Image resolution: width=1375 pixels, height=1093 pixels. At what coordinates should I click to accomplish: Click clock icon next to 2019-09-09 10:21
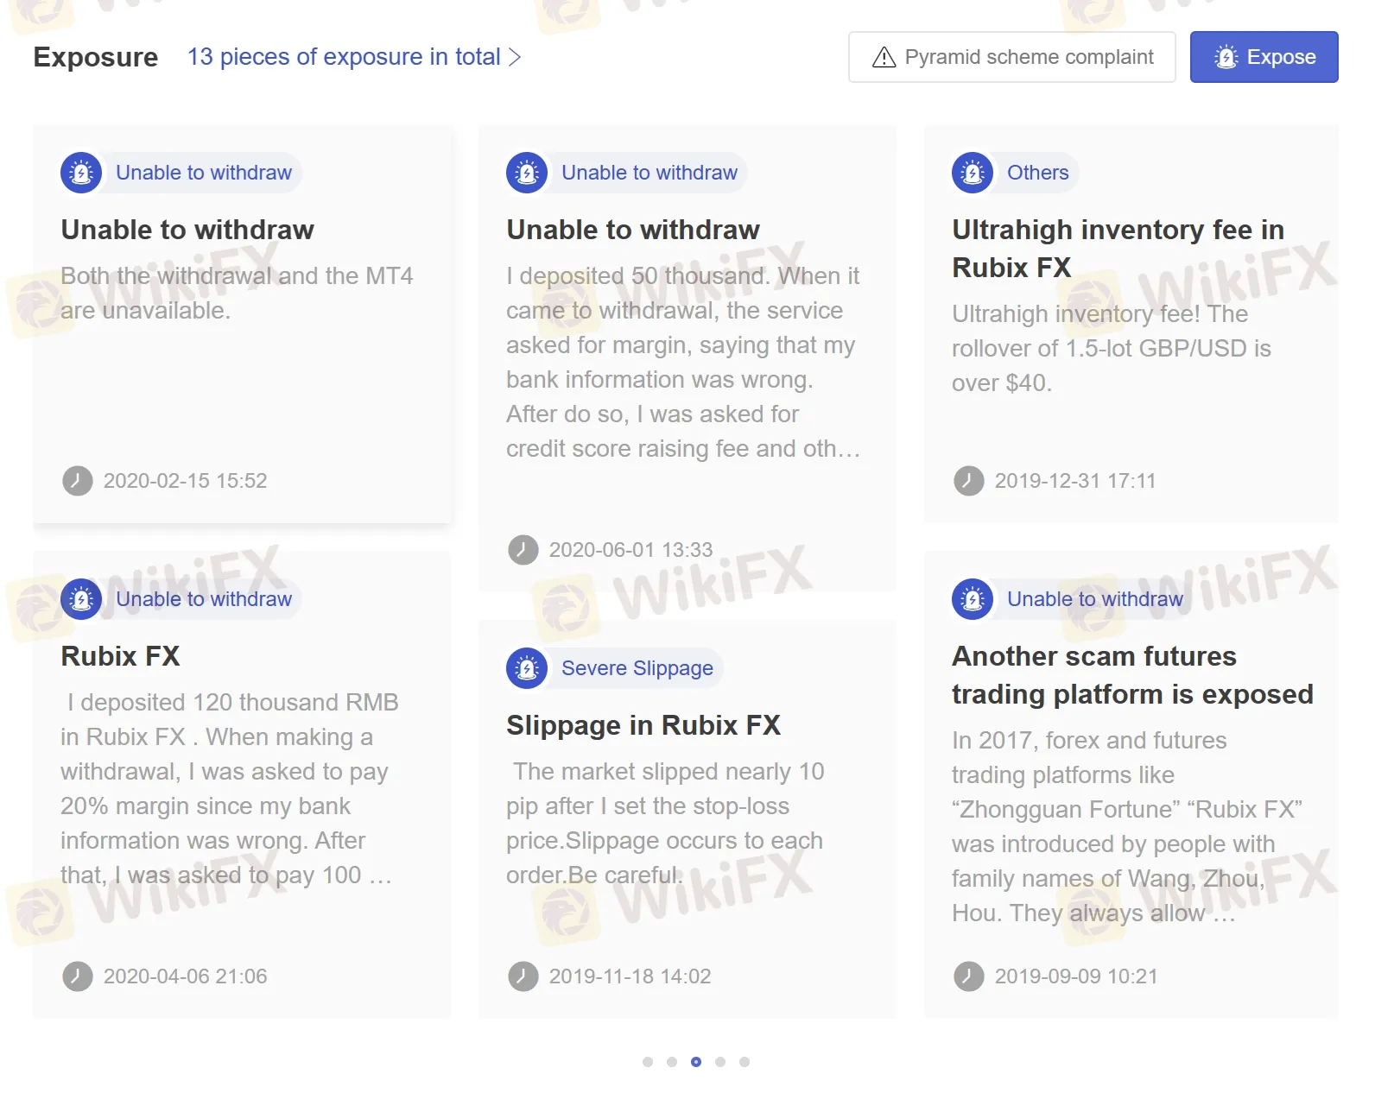(969, 976)
